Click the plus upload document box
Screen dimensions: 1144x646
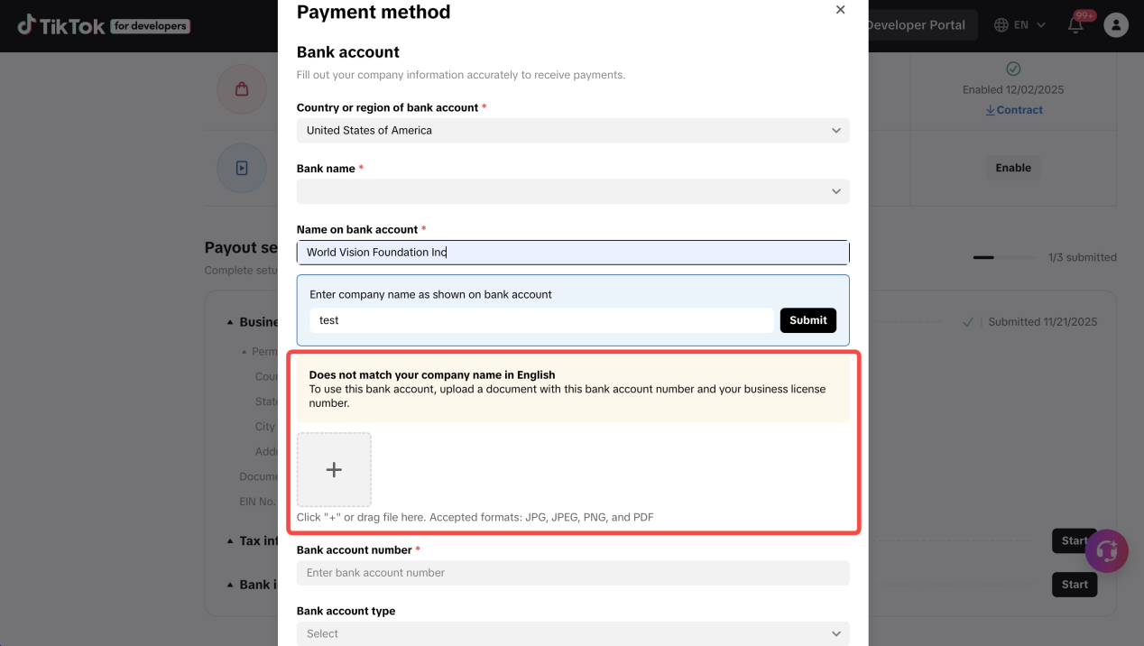click(334, 470)
